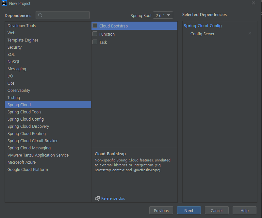Viewport: 262px width, 218px height.
Task: Open the Reference doc link
Action: (113, 198)
